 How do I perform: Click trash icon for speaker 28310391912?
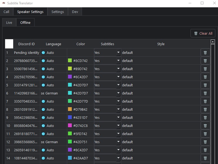(x=205, y=109)
